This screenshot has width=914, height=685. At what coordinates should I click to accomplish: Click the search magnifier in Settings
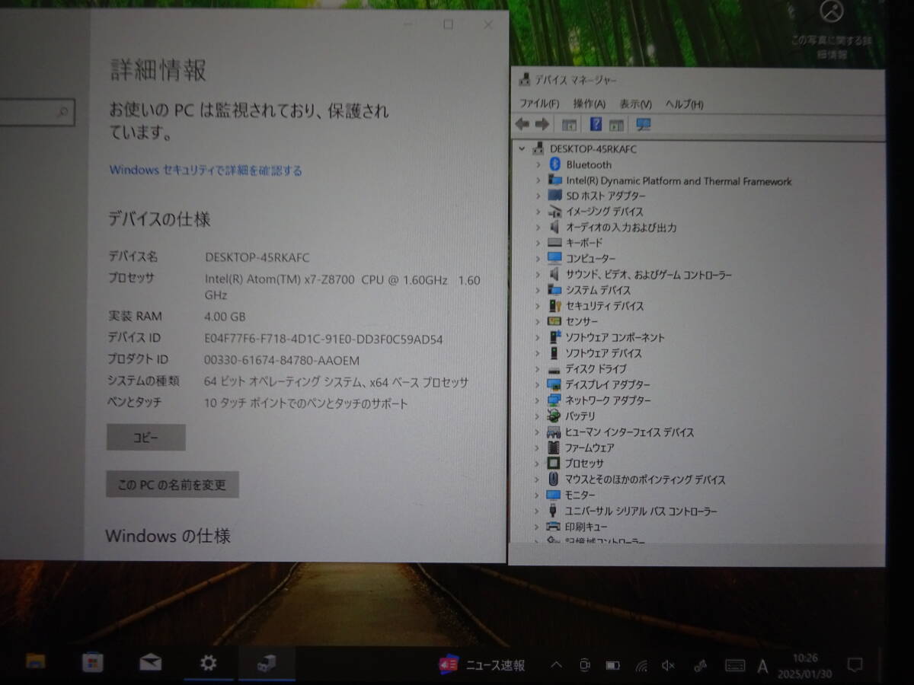tap(63, 113)
